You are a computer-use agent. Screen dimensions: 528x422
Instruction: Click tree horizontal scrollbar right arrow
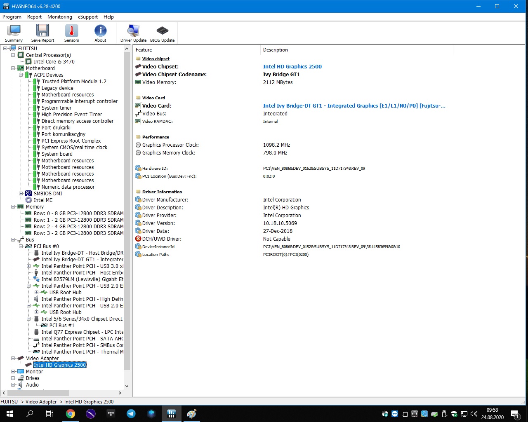[x=120, y=393]
